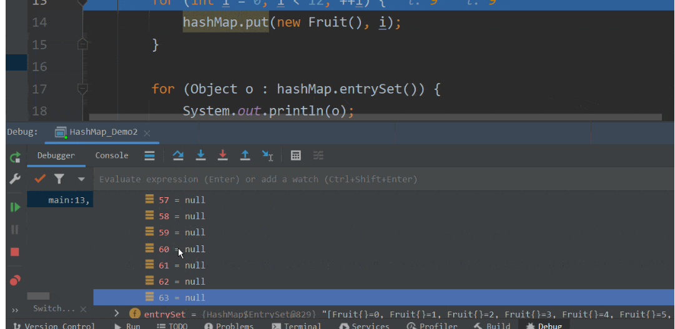Open the Services tool window
This screenshot has height=329, width=675.
tap(364, 326)
